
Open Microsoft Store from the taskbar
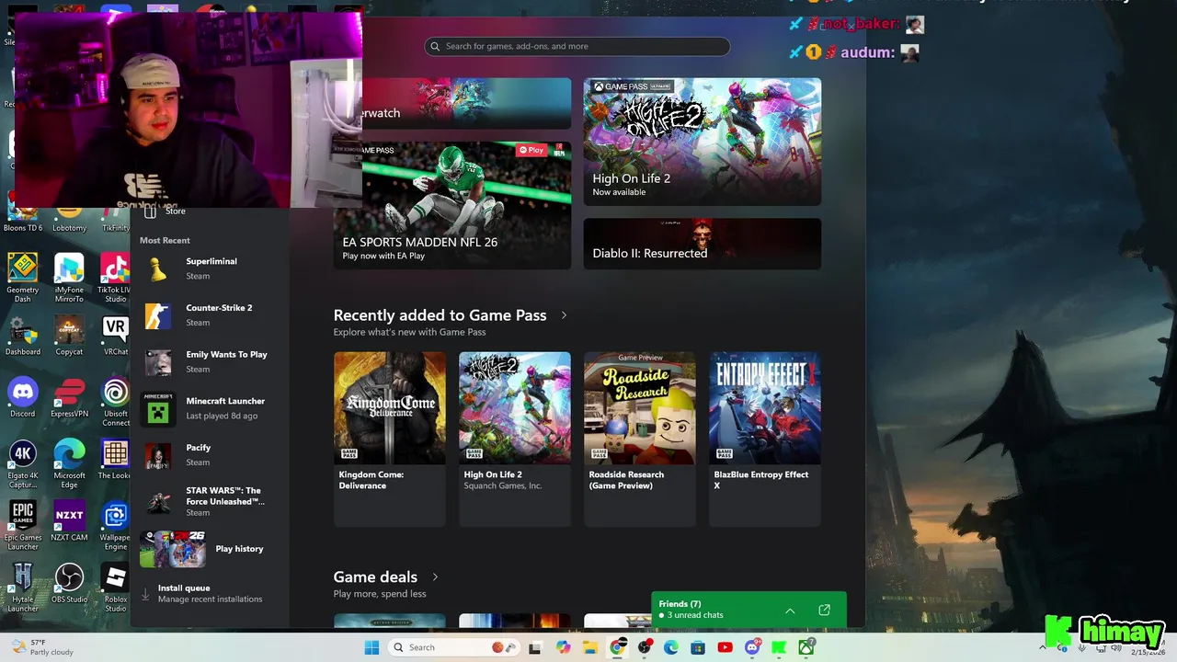698,647
